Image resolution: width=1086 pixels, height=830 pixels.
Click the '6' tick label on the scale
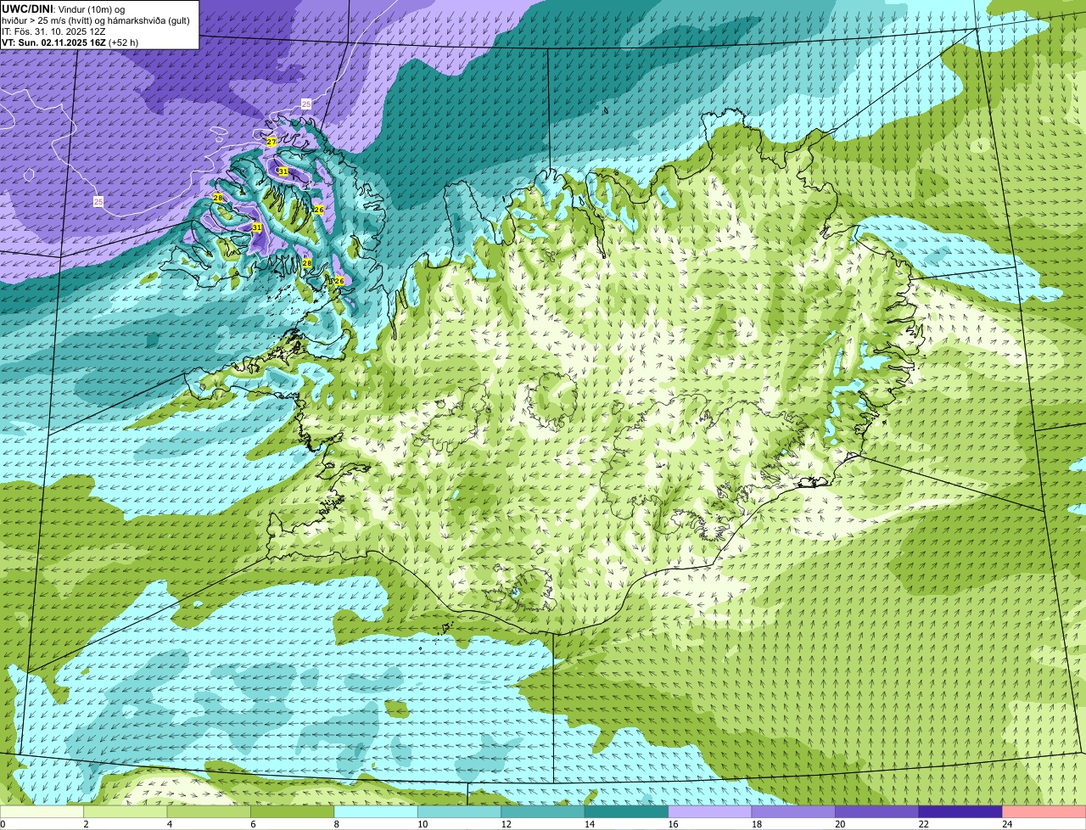click(x=252, y=823)
